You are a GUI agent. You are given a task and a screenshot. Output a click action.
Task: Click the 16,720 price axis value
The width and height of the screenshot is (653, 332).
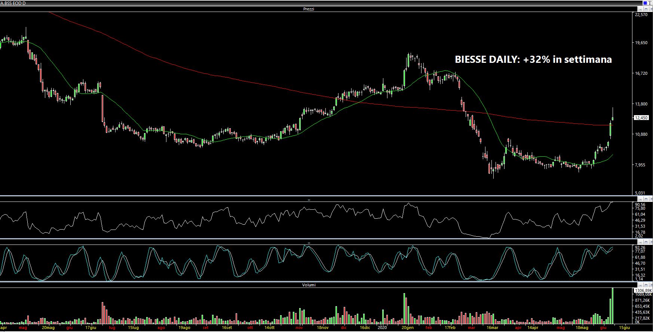641,74
